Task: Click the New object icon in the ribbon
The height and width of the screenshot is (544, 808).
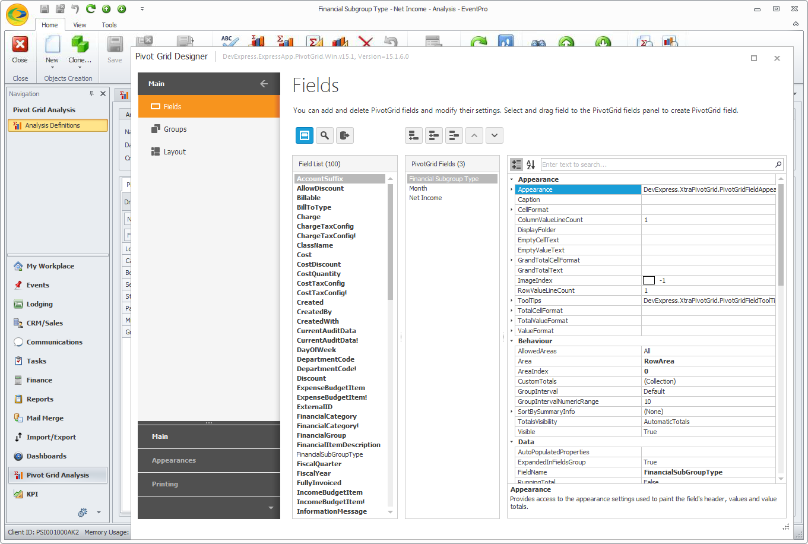Action: click(52, 45)
